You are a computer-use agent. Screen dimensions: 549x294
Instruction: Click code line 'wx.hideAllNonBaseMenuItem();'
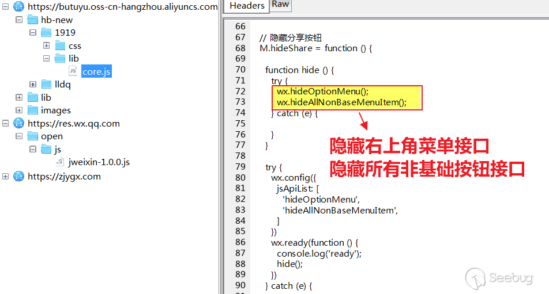(342, 102)
